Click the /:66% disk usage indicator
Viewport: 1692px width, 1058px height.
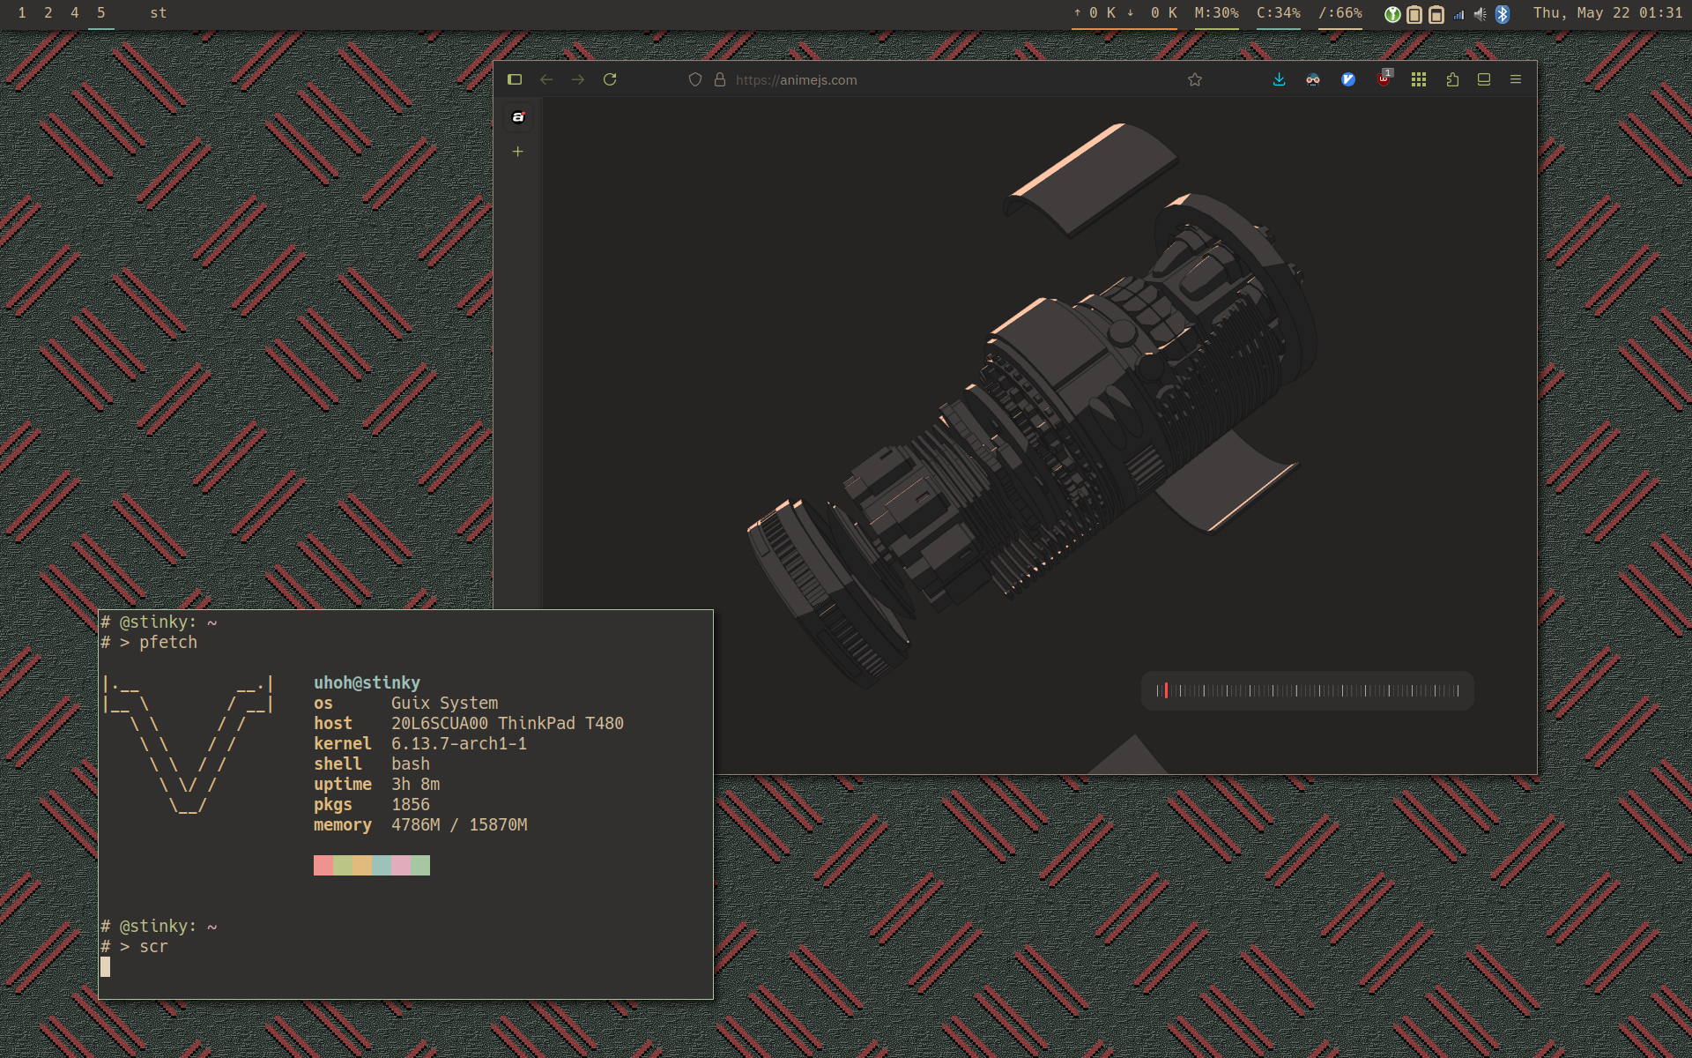click(x=1340, y=13)
